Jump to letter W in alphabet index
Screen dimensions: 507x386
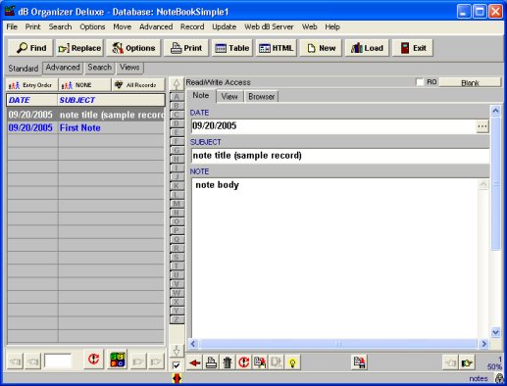click(x=177, y=293)
